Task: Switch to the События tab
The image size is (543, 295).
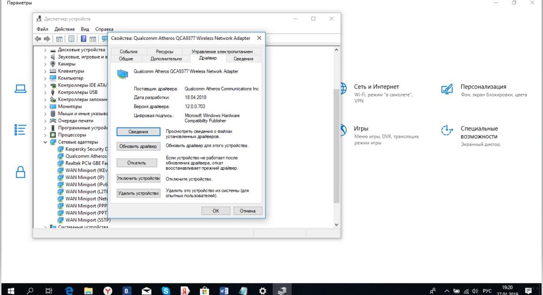Action: pyautogui.click(x=129, y=51)
